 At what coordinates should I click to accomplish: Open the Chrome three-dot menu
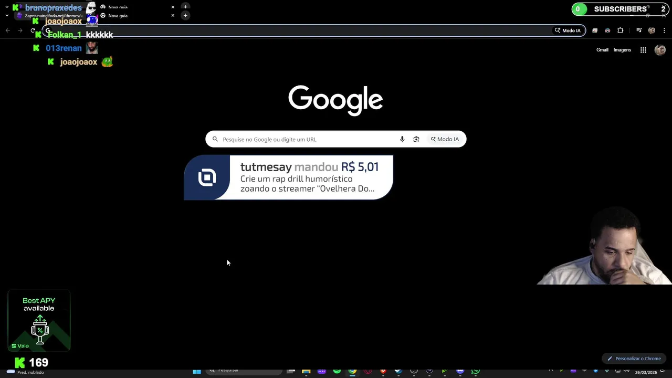pos(664,30)
